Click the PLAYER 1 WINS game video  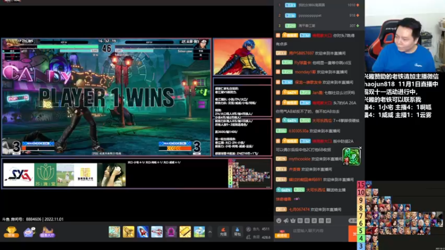point(106,97)
